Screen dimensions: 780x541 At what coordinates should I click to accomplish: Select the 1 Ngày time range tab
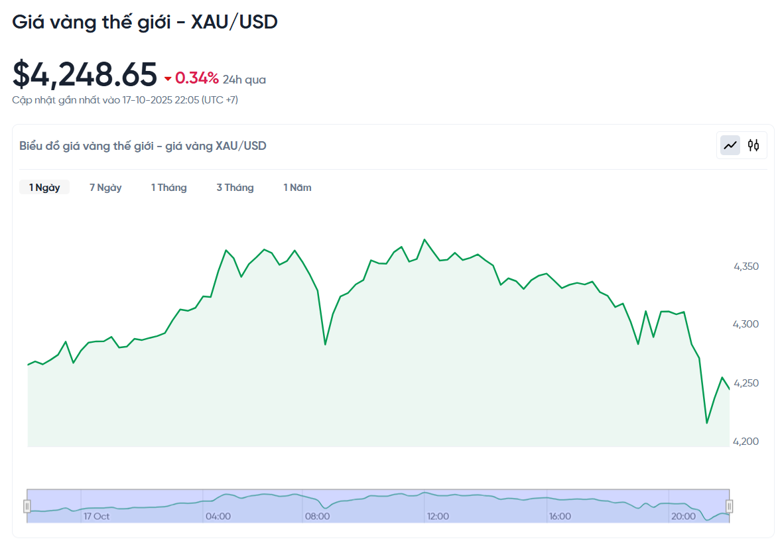click(44, 188)
